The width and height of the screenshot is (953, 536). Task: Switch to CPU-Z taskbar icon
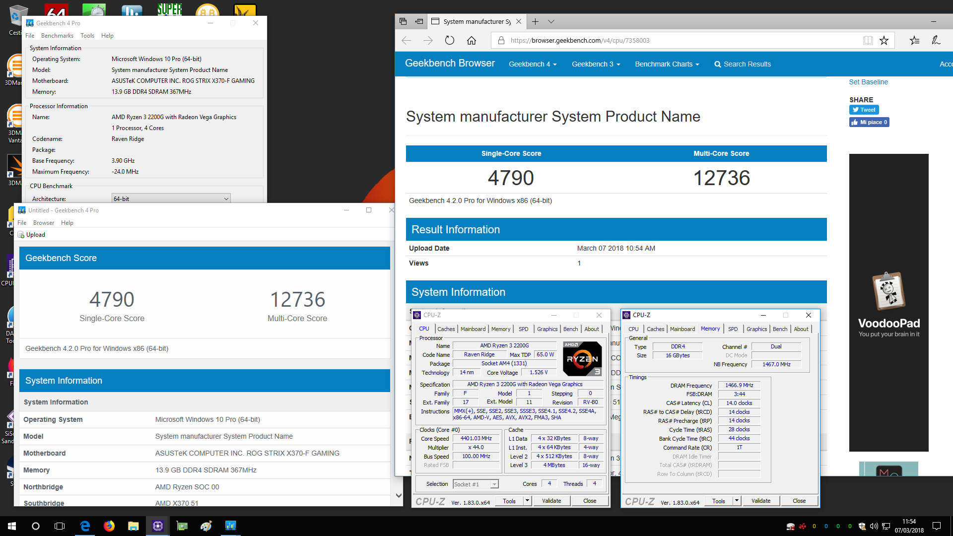tap(158, 526)
